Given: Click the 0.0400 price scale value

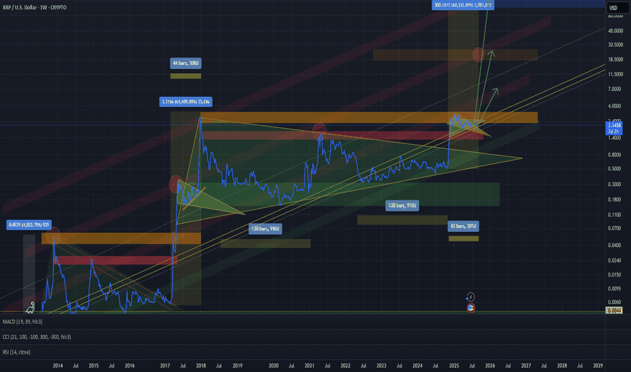Looking at the screenshot, I should point(615,246).
